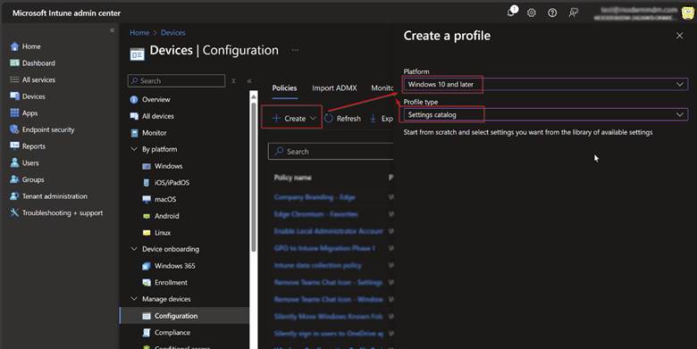Image resolution: width=697 pixels, height=349 pixels.
Task: Open help question mark icon
Action: (x=552, y=12)
